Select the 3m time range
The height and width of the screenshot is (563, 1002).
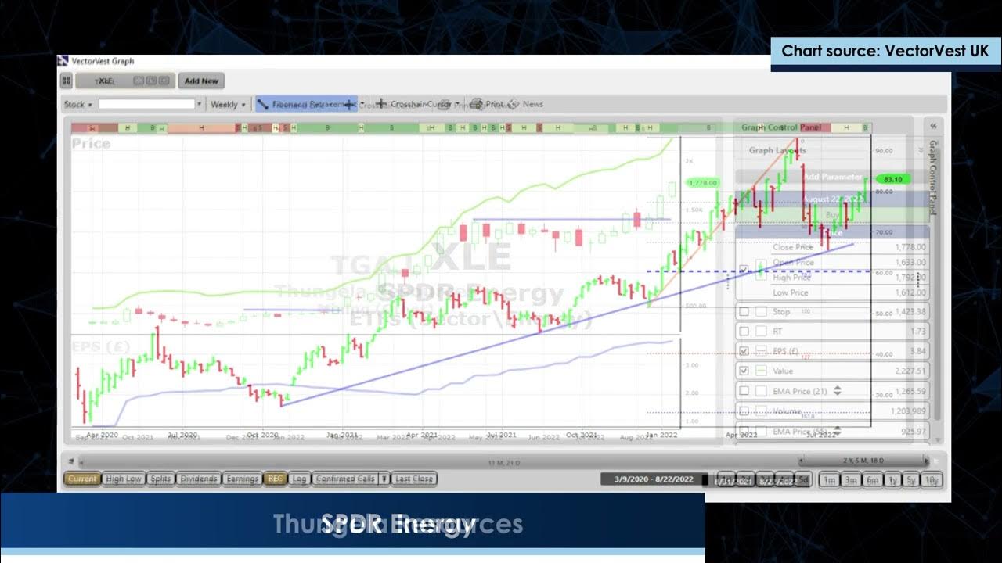click(x=850, y=480)
